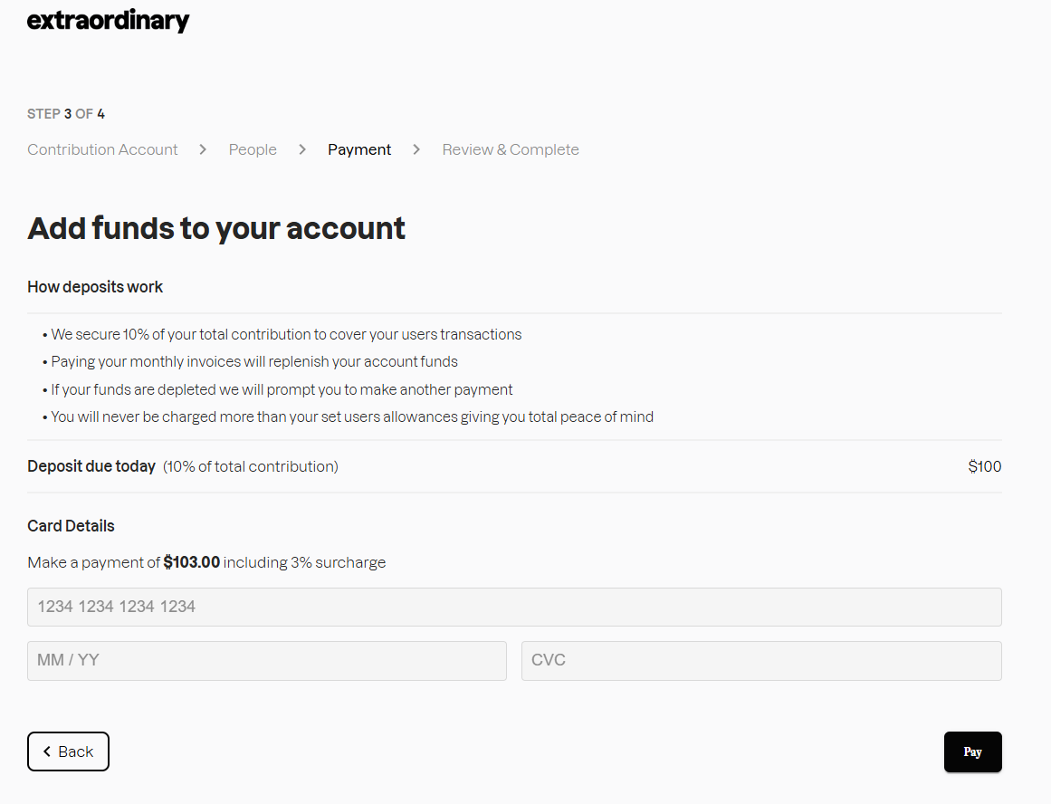Select the Payment step
1051x804 pixels.
pos(359,149)
